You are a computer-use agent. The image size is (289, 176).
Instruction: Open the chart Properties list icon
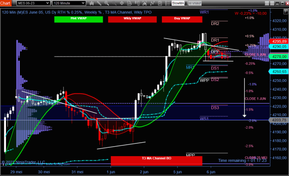[x=167, y=3]
